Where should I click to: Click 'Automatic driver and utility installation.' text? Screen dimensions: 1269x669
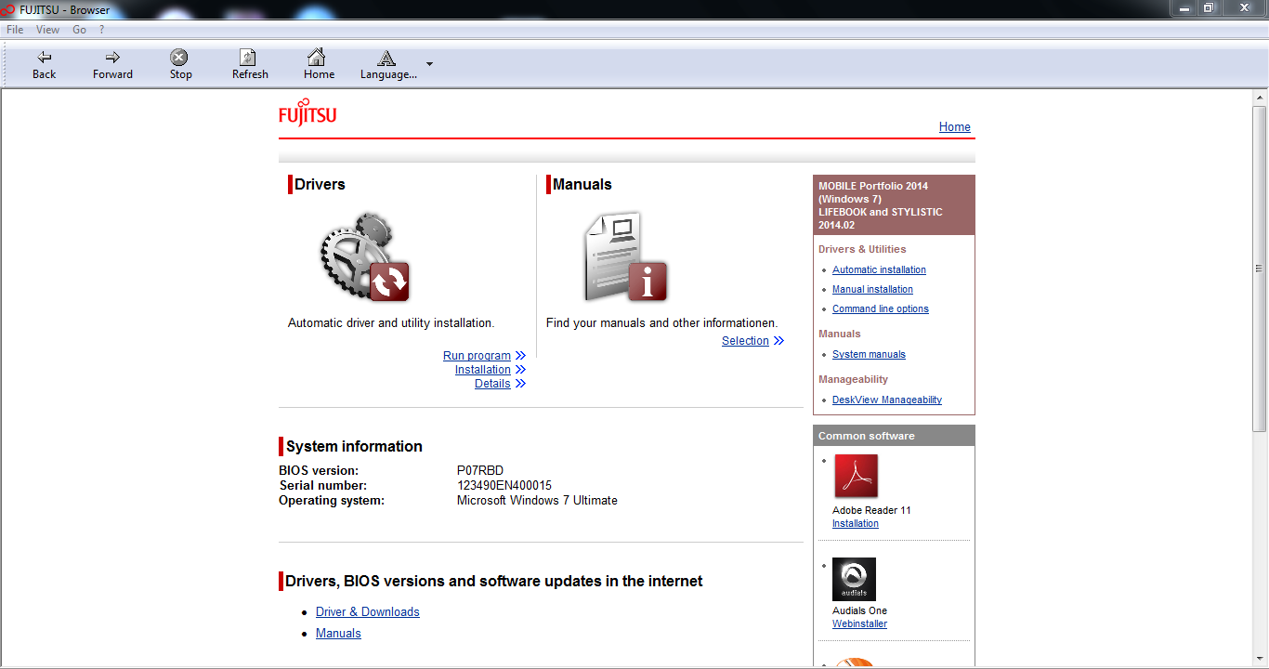(391, 323)
